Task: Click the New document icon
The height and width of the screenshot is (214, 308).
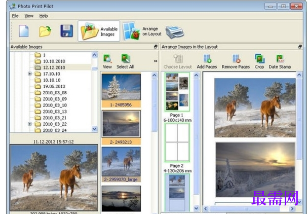Action: pyautogui.click(x=24, y=31)
